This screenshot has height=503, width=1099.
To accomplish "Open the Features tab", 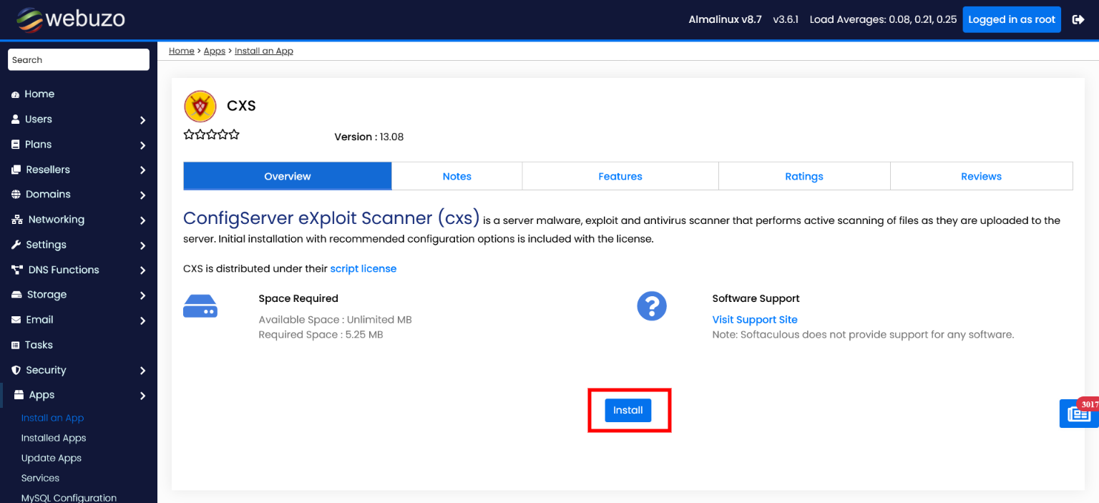I will click(x=620, y=176).
